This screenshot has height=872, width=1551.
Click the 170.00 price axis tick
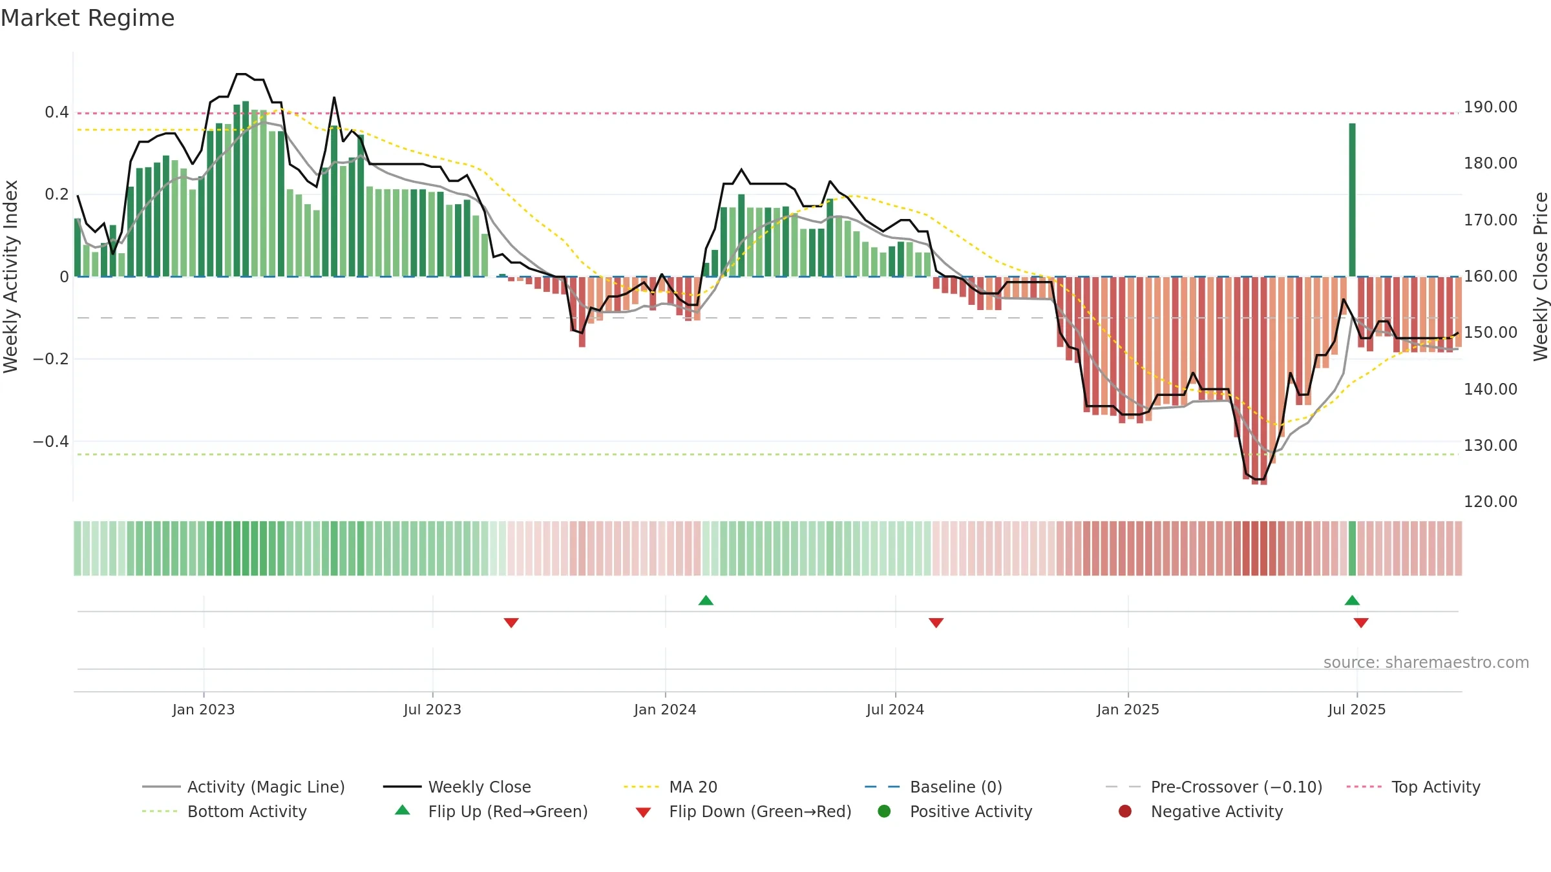tap(1490, 220)
